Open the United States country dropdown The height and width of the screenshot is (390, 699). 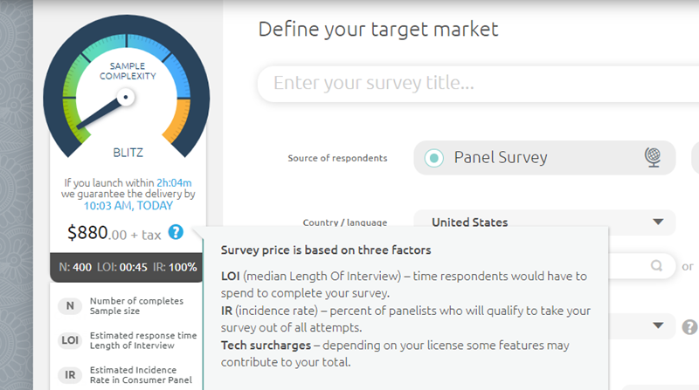click(544, 222)
